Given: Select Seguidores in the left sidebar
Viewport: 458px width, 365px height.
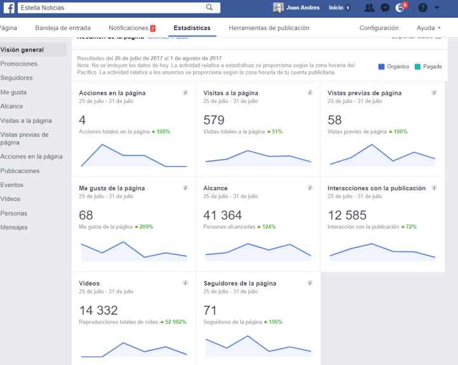Looking at the screenshot, I should pos(17,78).
